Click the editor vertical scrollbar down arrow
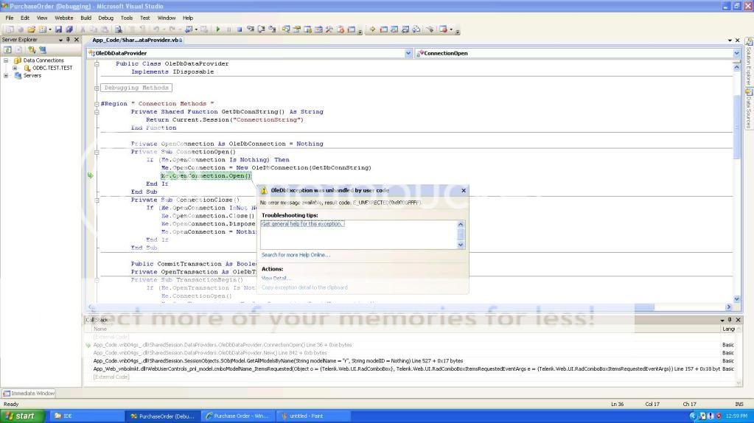This screenshot has width=754, height=423. click(x=737, y=299)
